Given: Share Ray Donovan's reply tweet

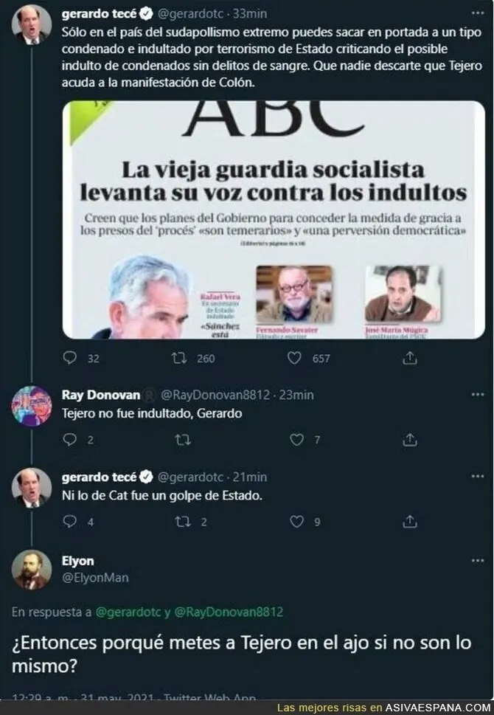Looking at the screenshot, I should coord(410,440).
